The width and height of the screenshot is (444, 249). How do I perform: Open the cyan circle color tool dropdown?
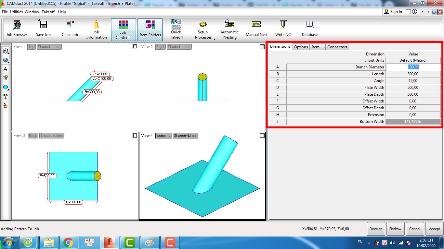tap(6, 87)
